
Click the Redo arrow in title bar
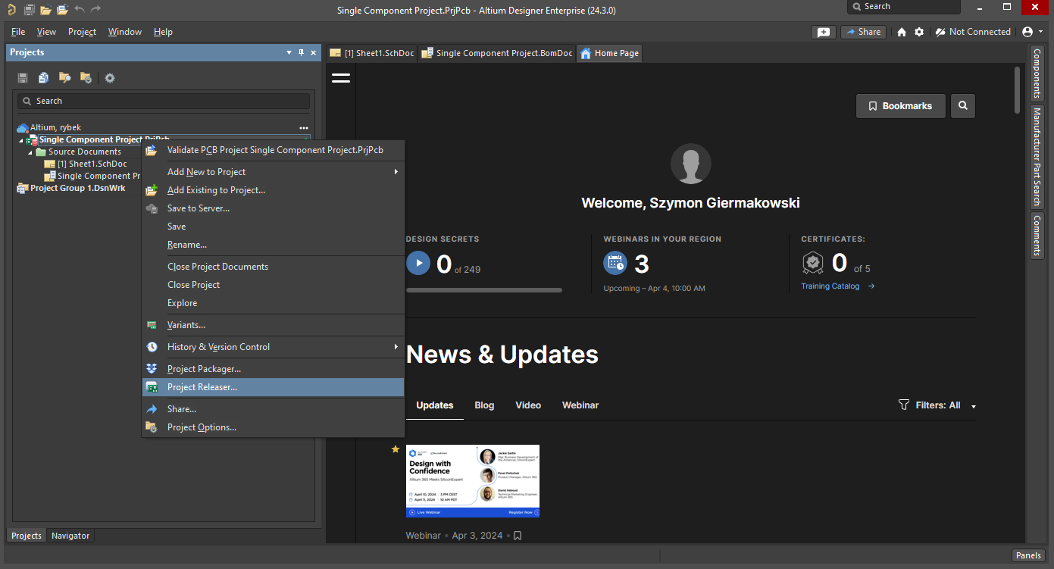point(95,9)
